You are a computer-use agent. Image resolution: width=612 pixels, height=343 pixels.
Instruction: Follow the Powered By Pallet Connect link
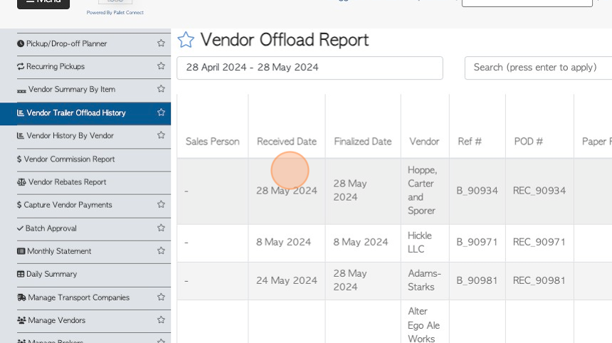[x=115, y=13]
